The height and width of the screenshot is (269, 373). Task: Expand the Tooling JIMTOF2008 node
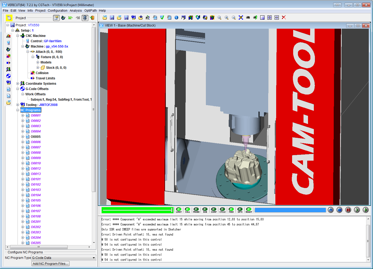(x=18, y=105)
